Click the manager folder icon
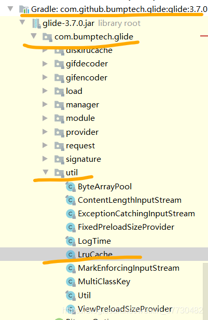Screen dimensions: 208x320 [x=59, y=105]
